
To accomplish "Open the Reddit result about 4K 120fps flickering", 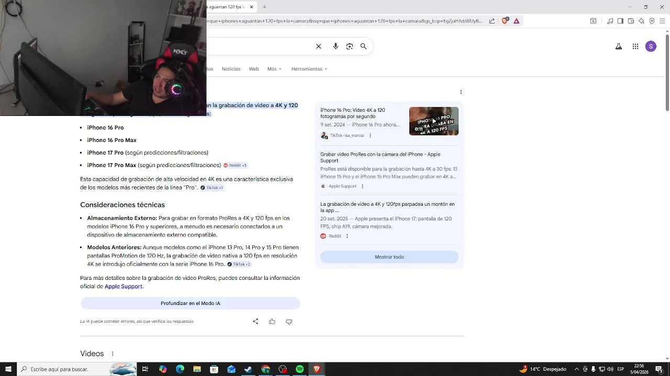I will (x=387, y=207).
